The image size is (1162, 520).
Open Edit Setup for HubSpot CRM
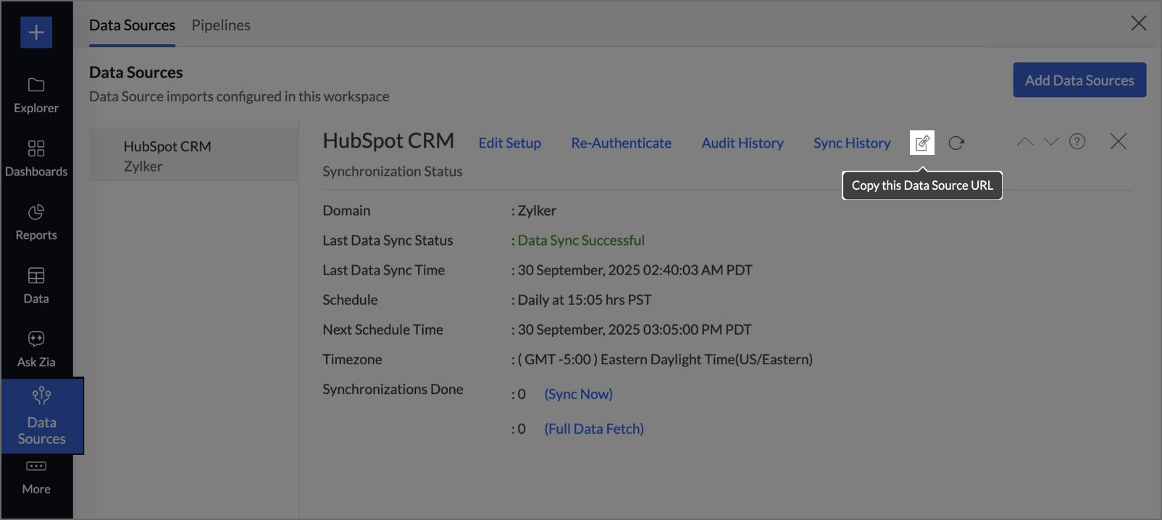click(x=509, y=143)
